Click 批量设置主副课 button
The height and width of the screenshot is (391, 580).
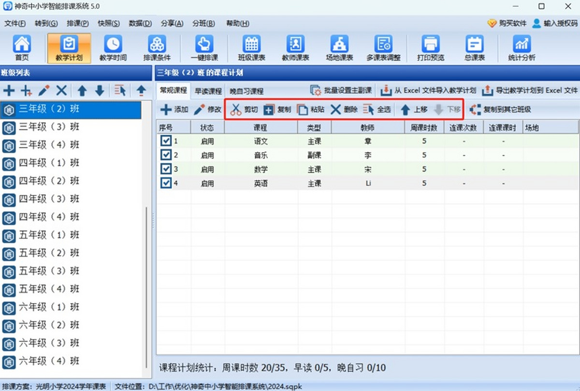pos(341,90)
